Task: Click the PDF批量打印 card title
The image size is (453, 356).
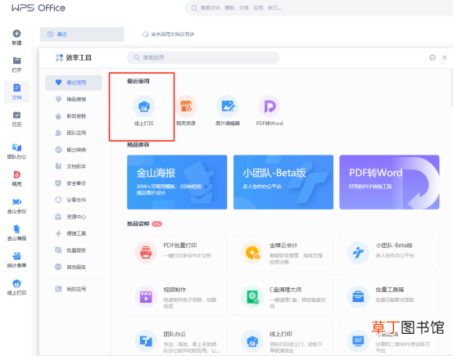Action: coord(180,246)
